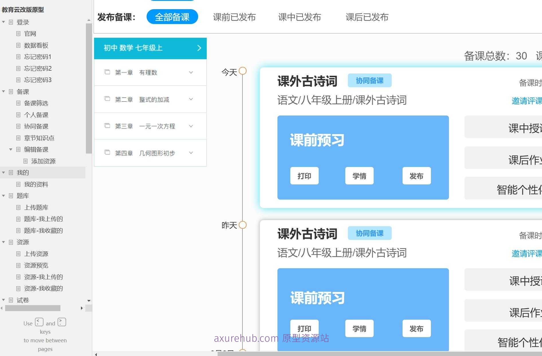542x356 pixels.
Task: Collapse the 编辑备课 tree node
Action: click(x=11, y=149)
